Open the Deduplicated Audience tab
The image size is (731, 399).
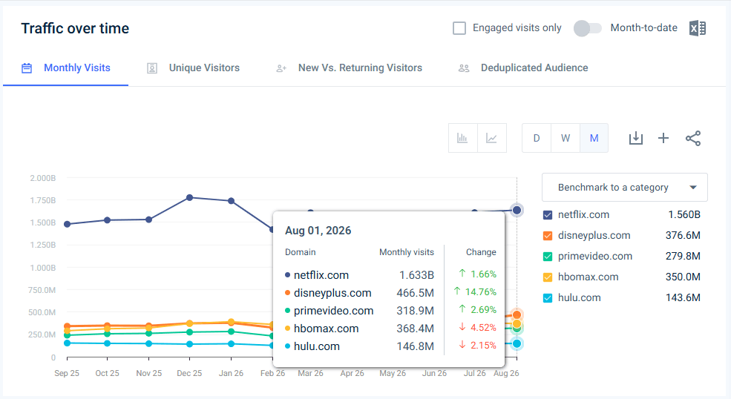(x=522, y=68)
